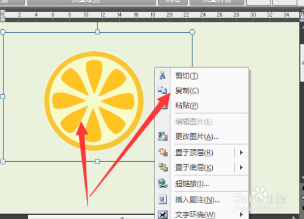Choose 复制(C) from context menu

pyautogui.click(x=202, y=91)
